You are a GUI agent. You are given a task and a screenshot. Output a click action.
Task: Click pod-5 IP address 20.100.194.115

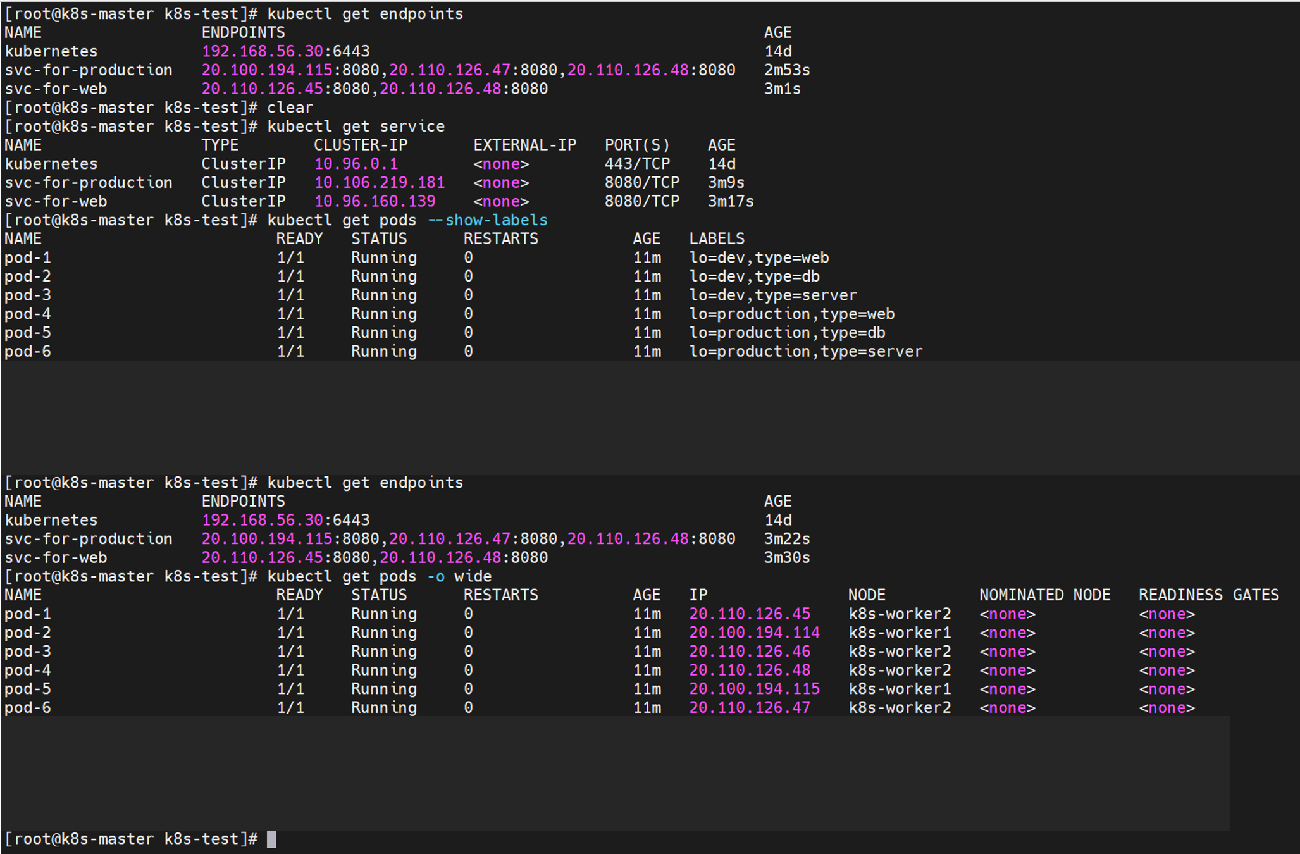click(x=754, y=689)
